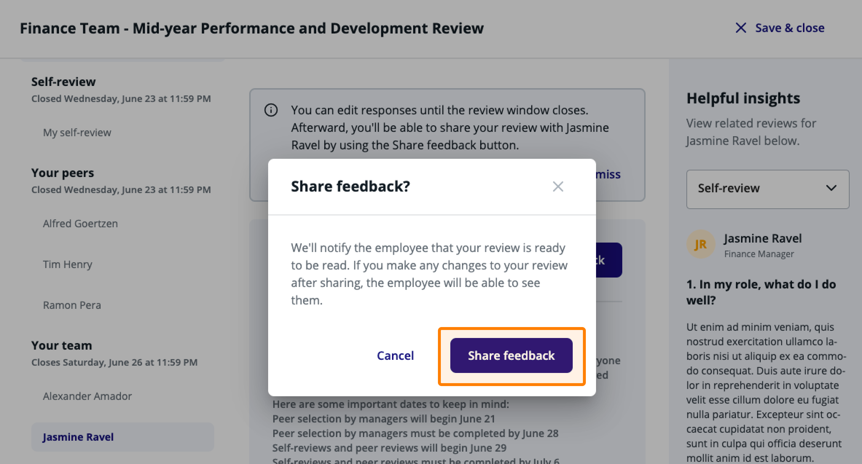Select Alexander Amador under Your team
This screenshot has width=862, height=464.
pos(87,396)
